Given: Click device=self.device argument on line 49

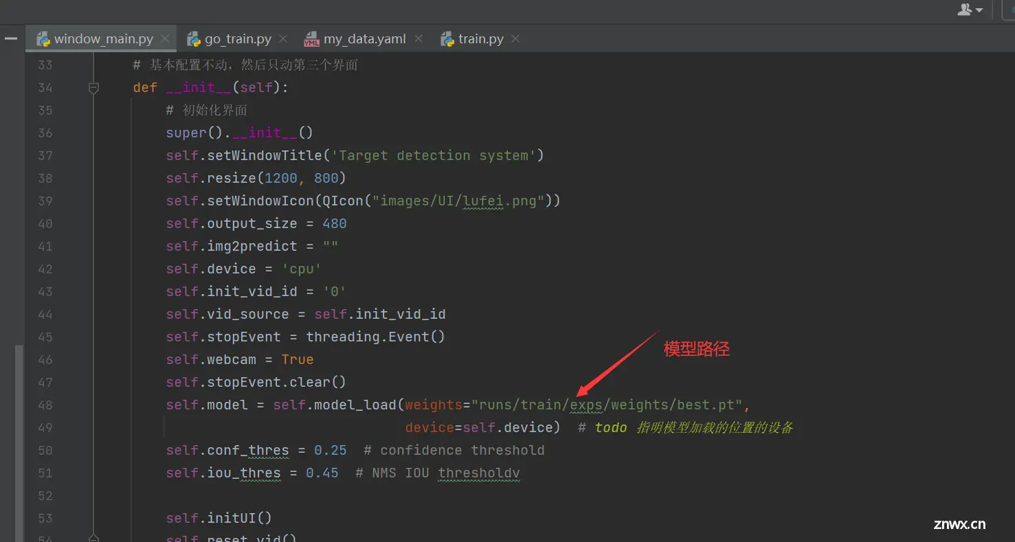Looking at the screenshot, I should point(479,427).
